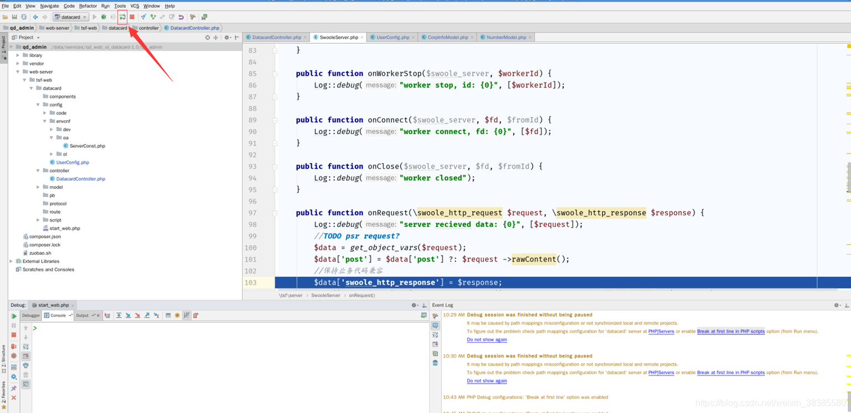Viewport: 851px width, 413px height.
Task: Click the VCS Commit icon
Action: [x=153, y=17]
